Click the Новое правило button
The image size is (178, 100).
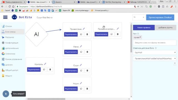144,27
